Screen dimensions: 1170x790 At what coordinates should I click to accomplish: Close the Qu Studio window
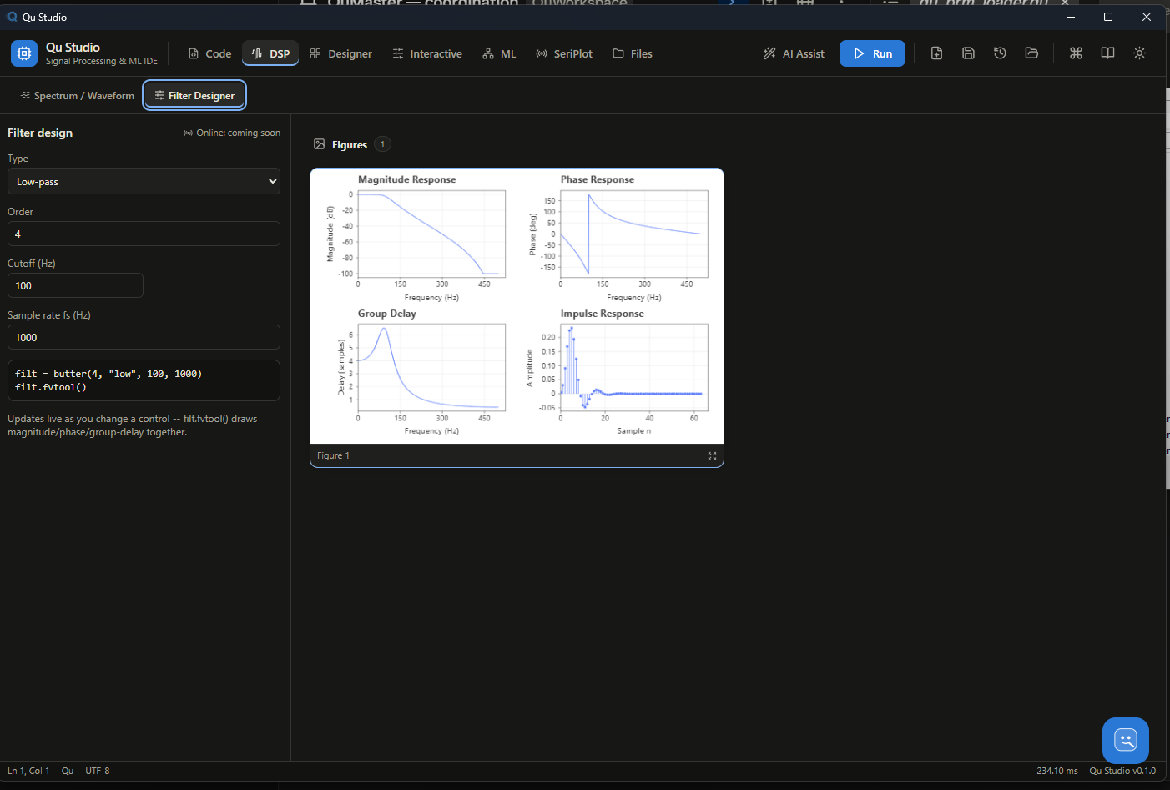1147,17
